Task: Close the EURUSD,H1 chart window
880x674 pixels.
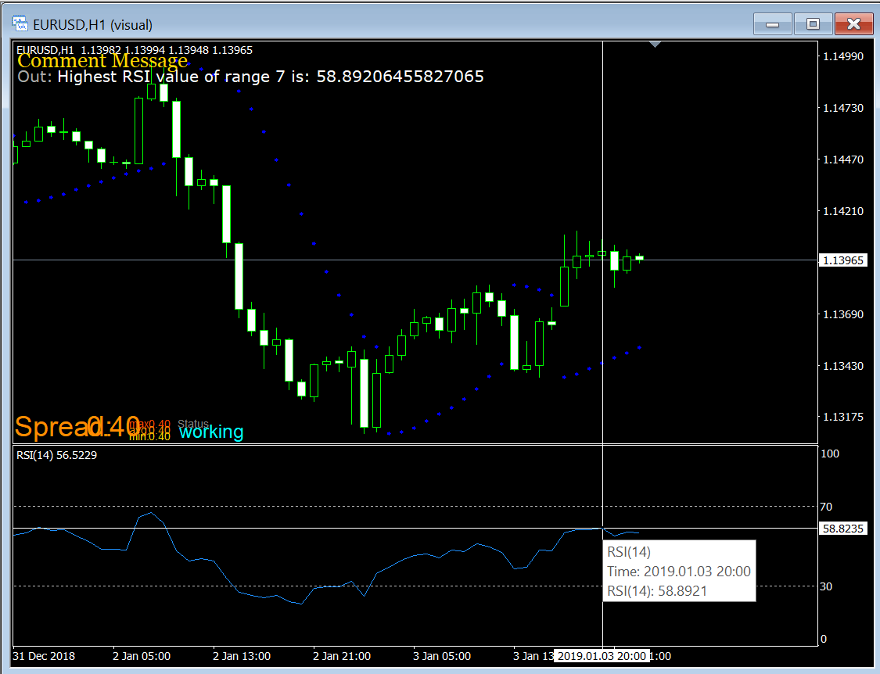Action: (853, 24)
